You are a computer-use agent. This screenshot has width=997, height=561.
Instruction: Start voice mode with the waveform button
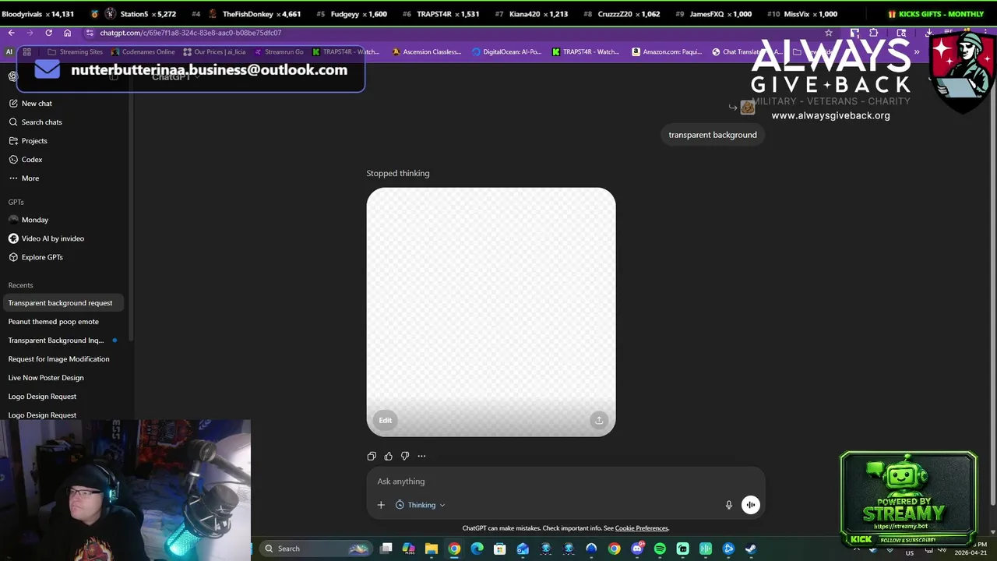[750, 505]
